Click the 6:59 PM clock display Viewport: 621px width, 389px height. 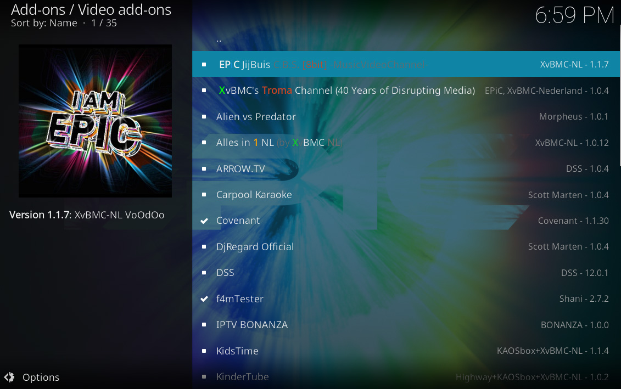(574, 15)
